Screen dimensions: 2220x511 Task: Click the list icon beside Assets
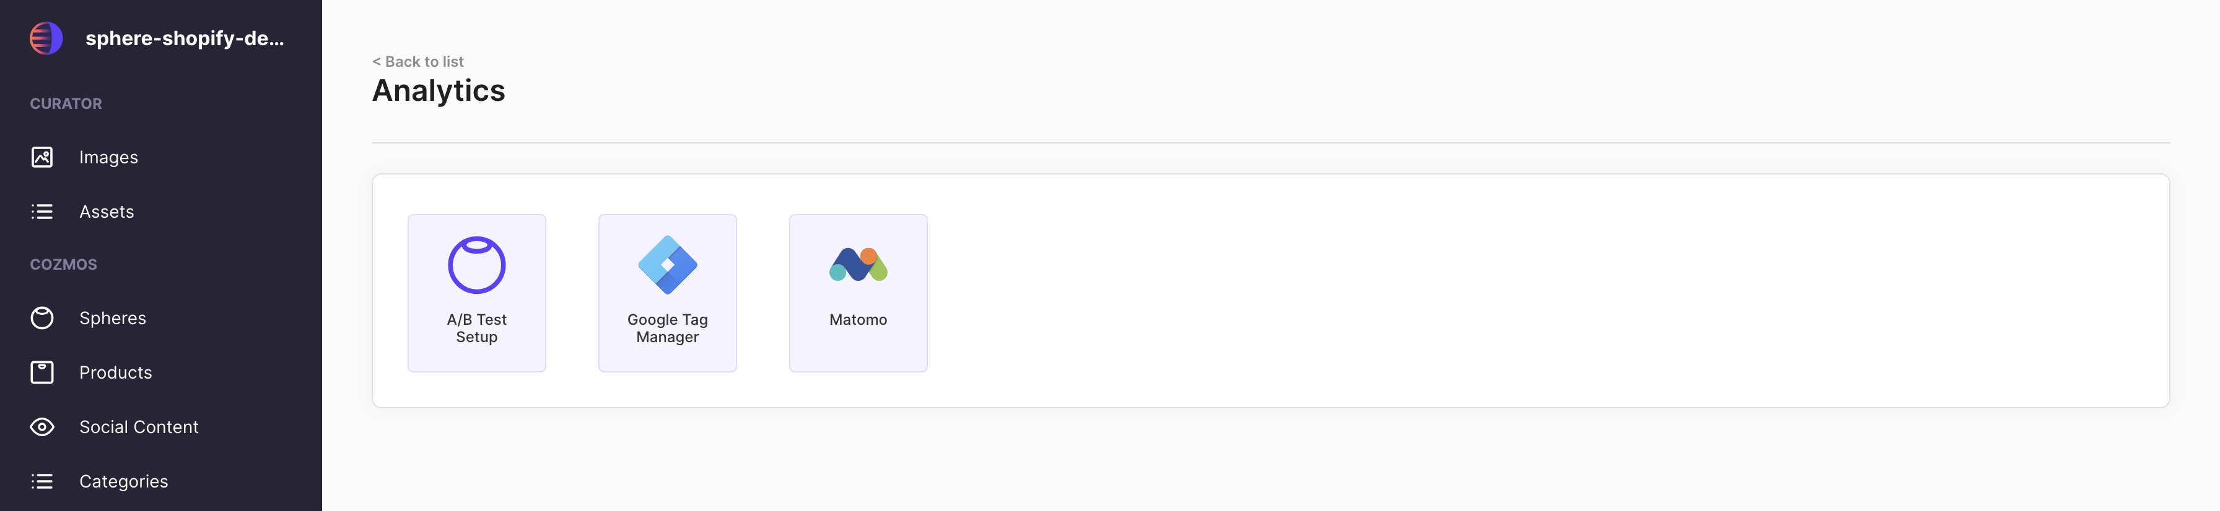[x=42, y=212]
